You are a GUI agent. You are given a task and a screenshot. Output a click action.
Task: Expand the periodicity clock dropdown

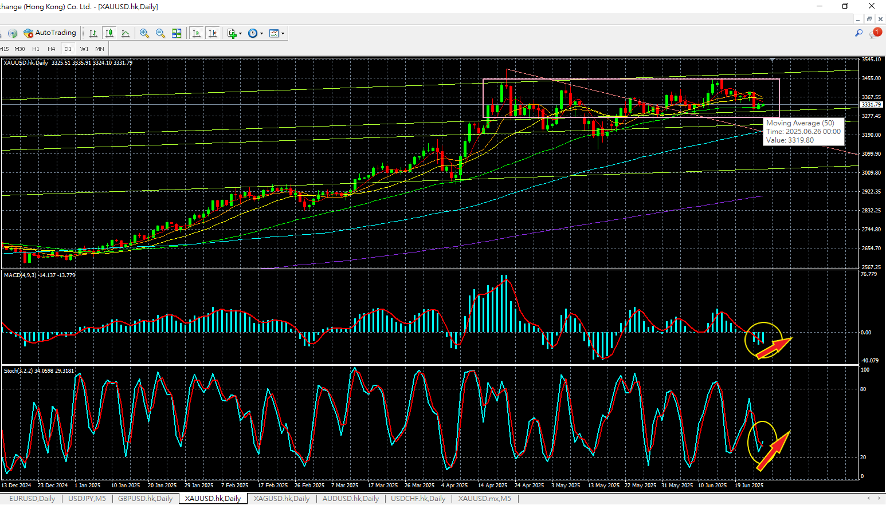pos(256,33)
